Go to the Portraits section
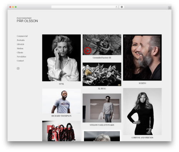The width and height of the screenshot is (179, 152). 21,40
